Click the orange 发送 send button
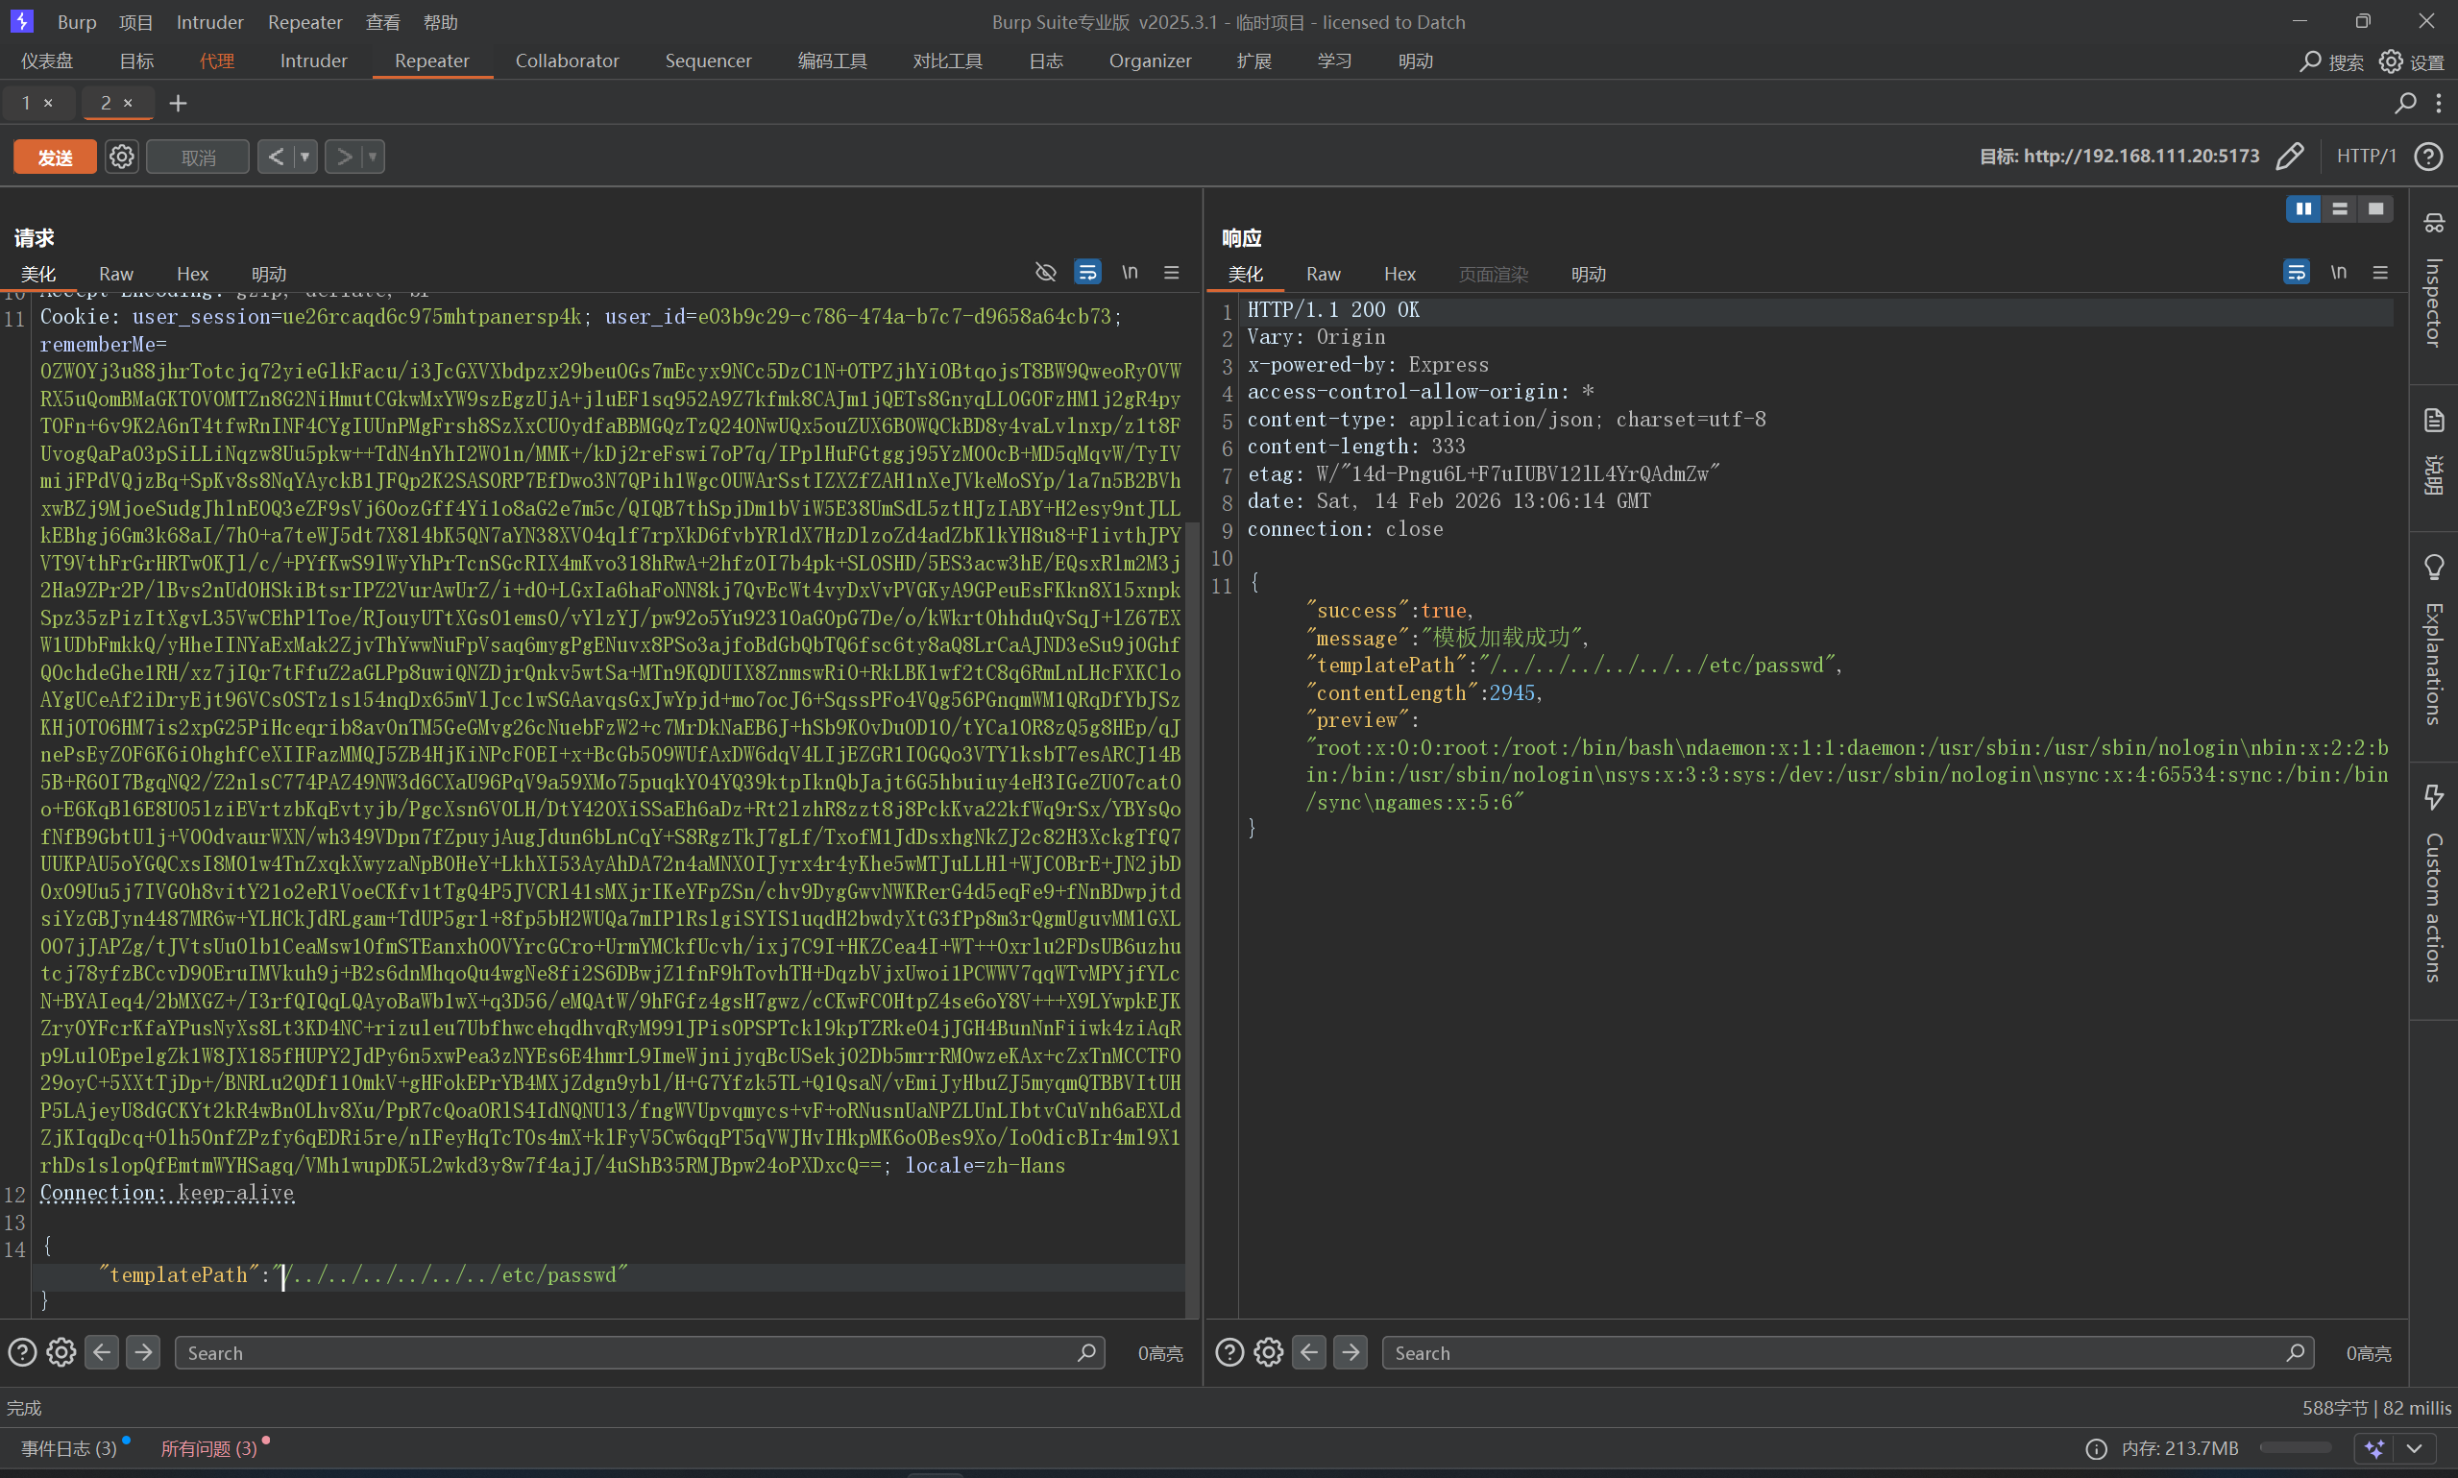 (x=55, y=157)
